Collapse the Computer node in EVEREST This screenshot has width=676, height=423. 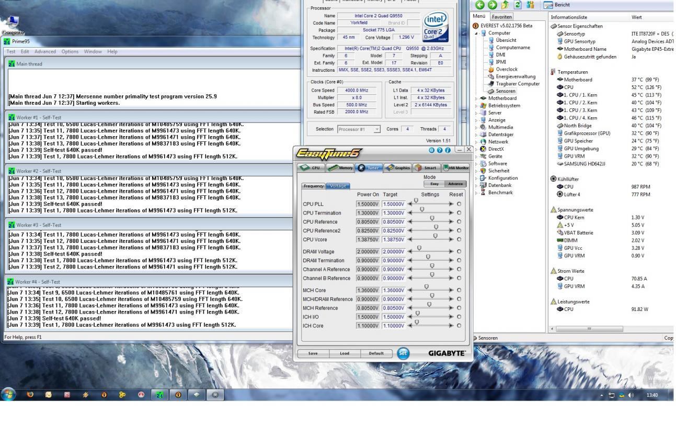click(477, 33)
